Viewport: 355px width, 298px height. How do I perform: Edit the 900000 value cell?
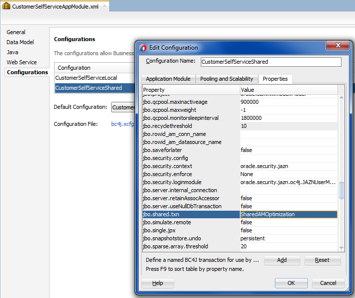tap(289, 102)
